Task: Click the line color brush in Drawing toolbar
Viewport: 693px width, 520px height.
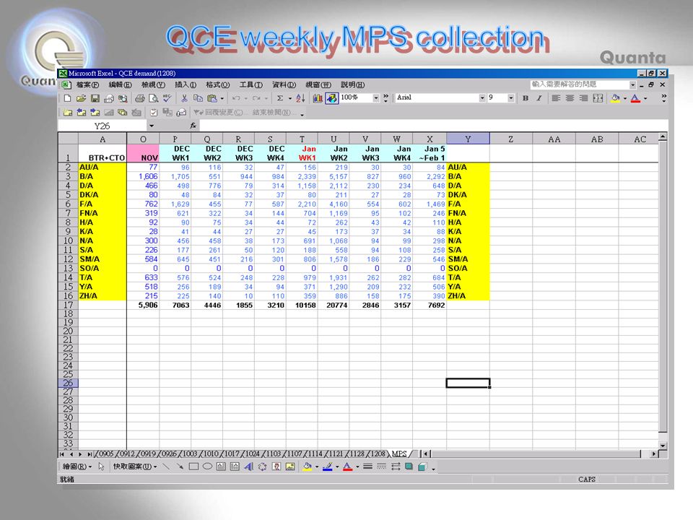Action: click(x=327, y=467)
